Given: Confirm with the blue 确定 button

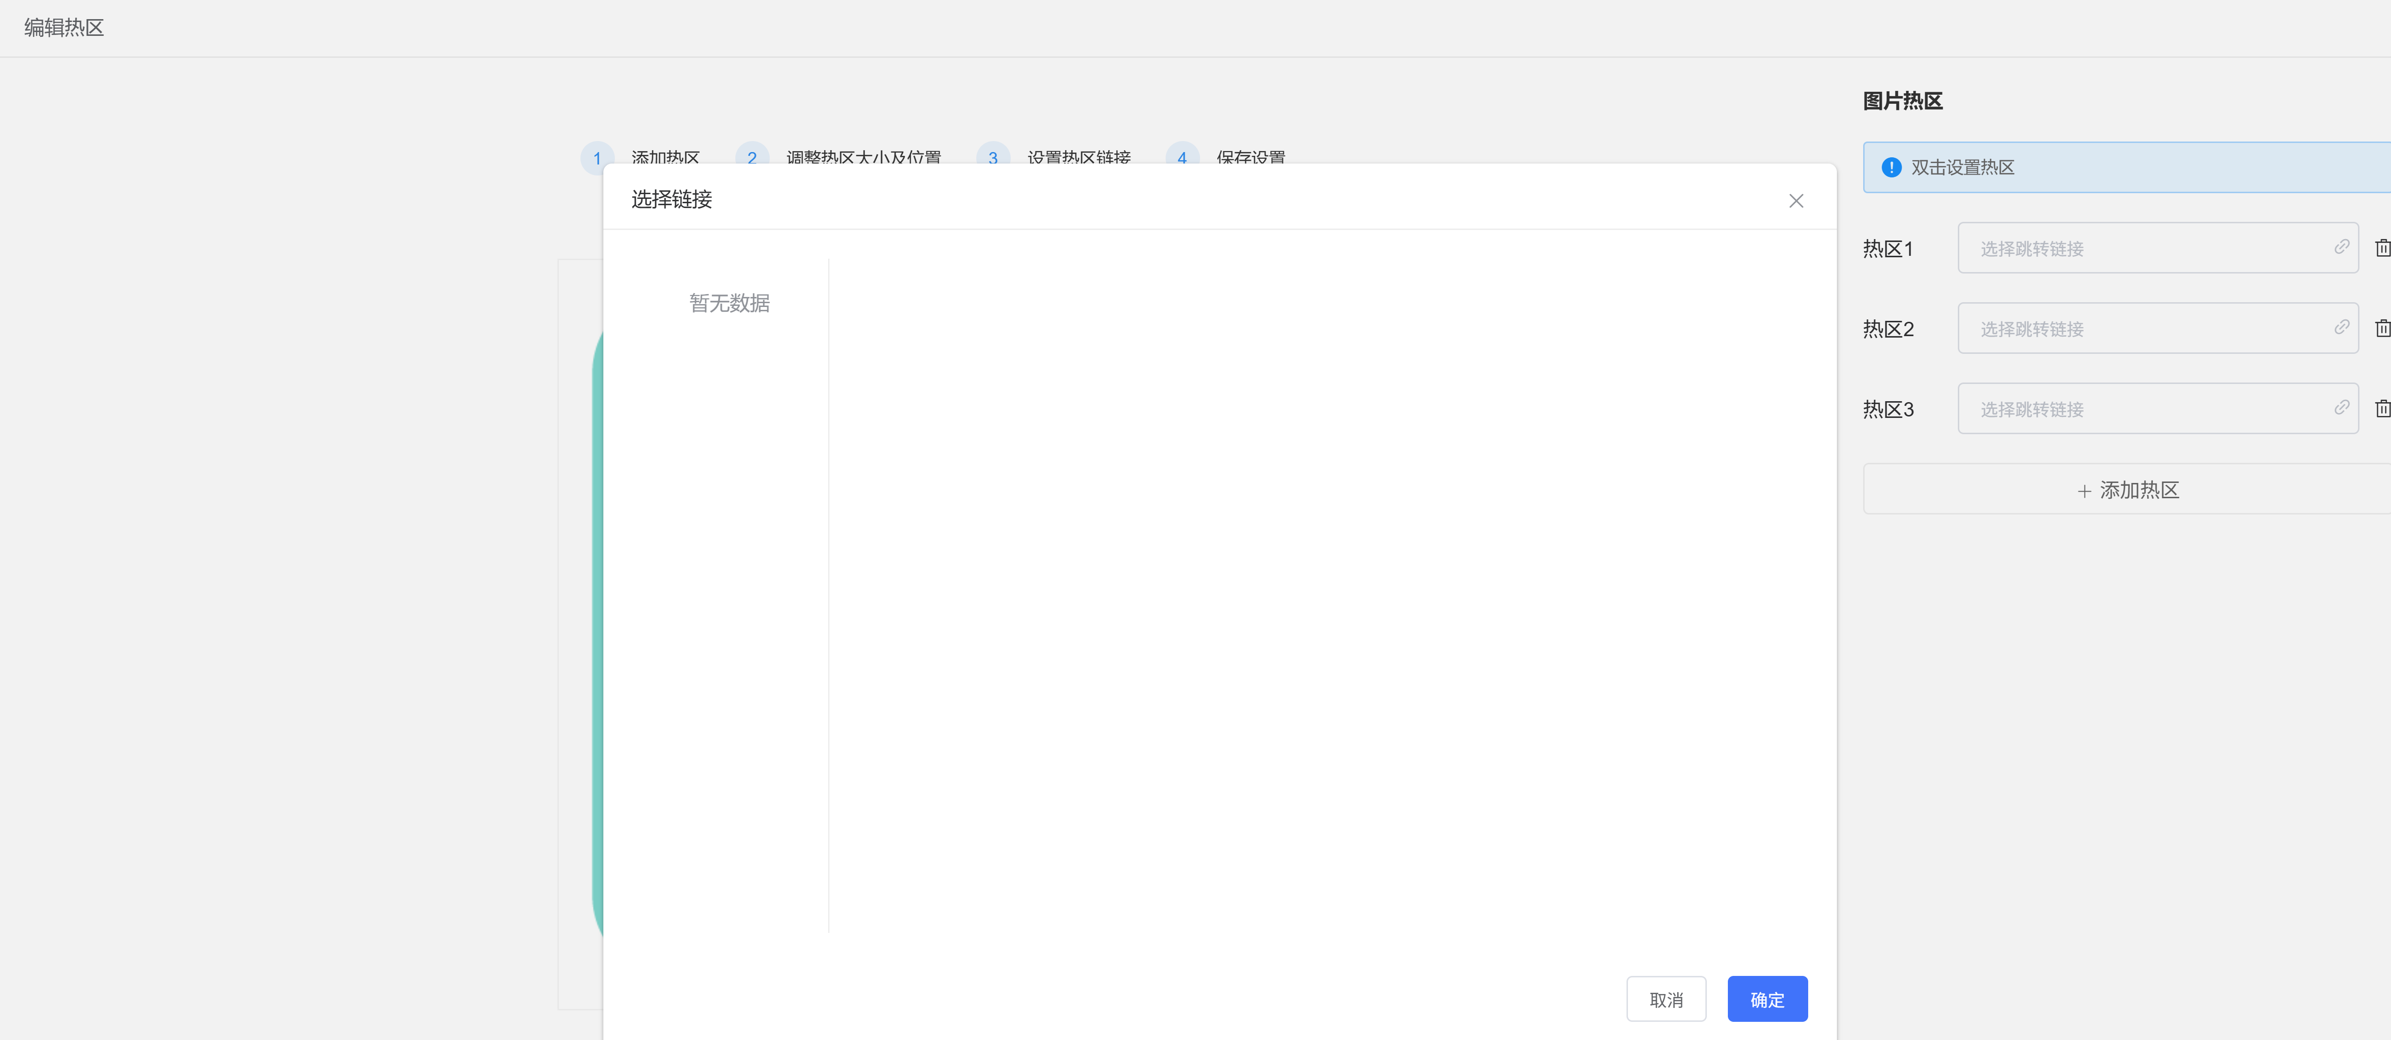Looking at the screenshot, I should (1766, 998).
